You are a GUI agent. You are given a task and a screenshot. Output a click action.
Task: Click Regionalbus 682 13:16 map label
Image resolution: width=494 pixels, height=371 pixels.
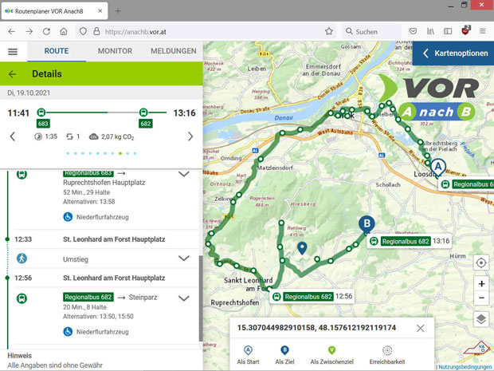point(410,241)
